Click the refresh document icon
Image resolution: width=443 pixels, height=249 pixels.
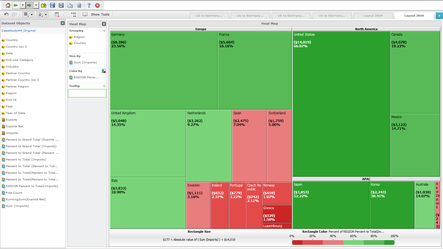79,5
